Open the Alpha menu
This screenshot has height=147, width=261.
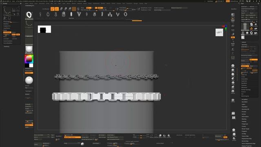(x=27, y=3)
